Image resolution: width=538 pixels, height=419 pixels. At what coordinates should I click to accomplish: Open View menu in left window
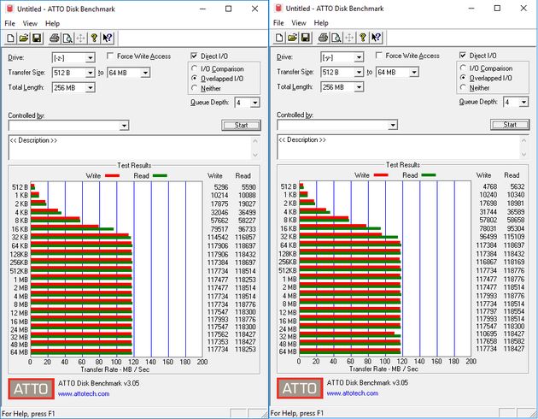(x=30, y=23)
